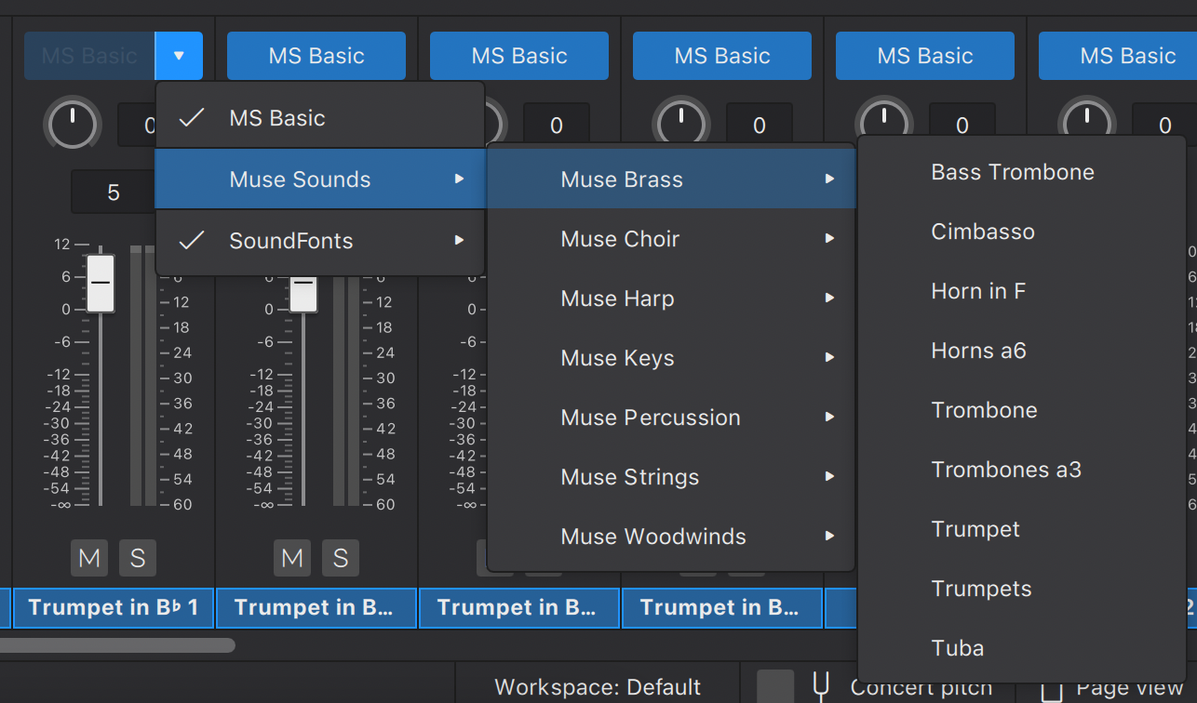1197x703 pixels.
Task: Expand the Muse Woodwinds submenu
Action: 652,536
